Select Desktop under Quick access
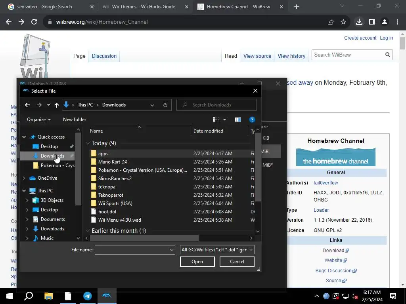Viewport: 406px width, 304px height. point(49,146)
